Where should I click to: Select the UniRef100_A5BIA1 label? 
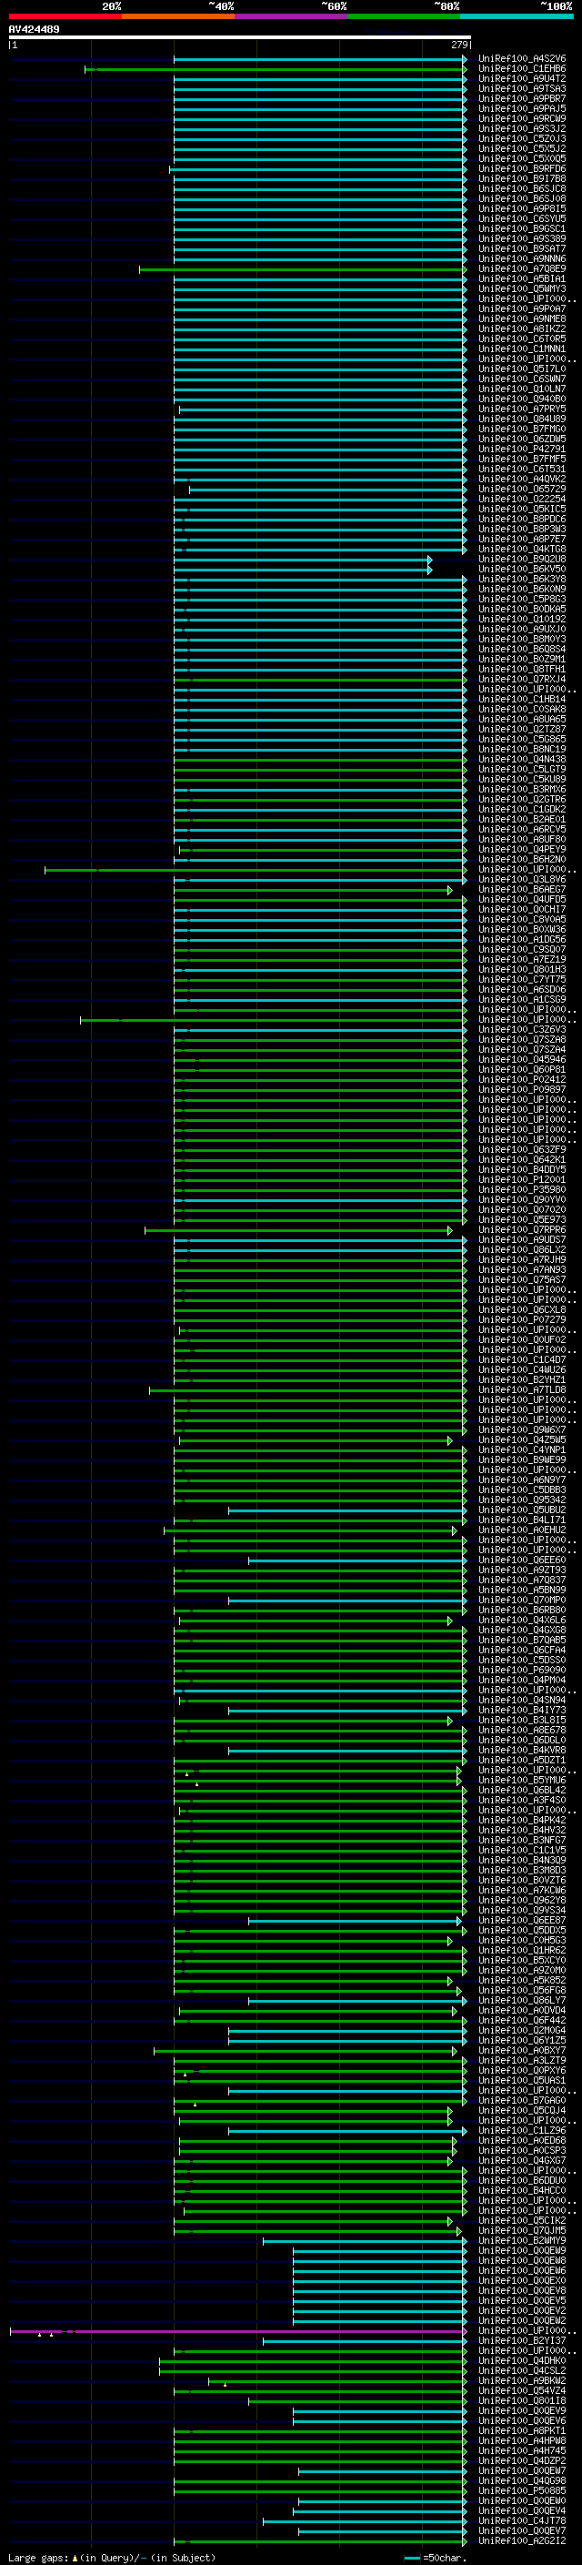pos(522,280)
